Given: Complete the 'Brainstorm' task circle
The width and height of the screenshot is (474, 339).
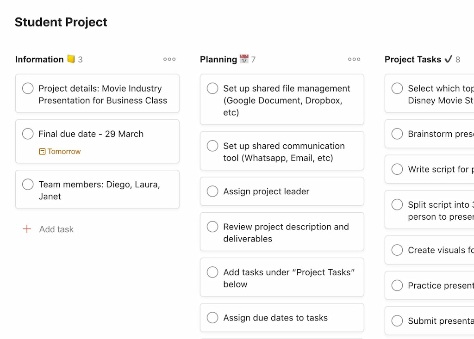Looking at the screenshot, I should 397,134.
